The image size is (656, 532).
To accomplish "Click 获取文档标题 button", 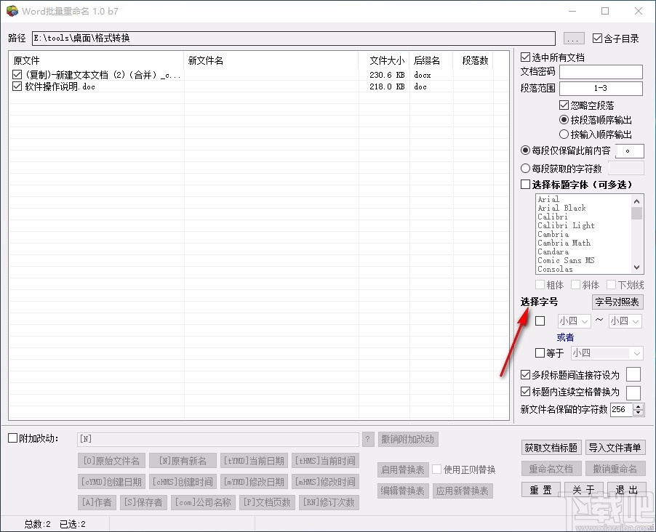I will [551, 448].
